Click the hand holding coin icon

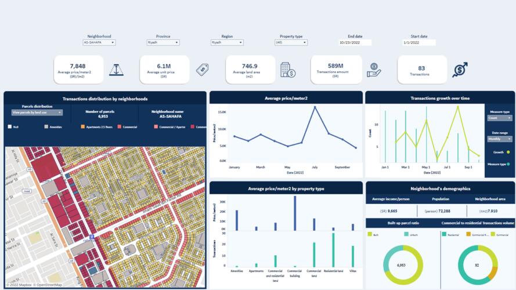pyautogui.click(x=374, y=70)
